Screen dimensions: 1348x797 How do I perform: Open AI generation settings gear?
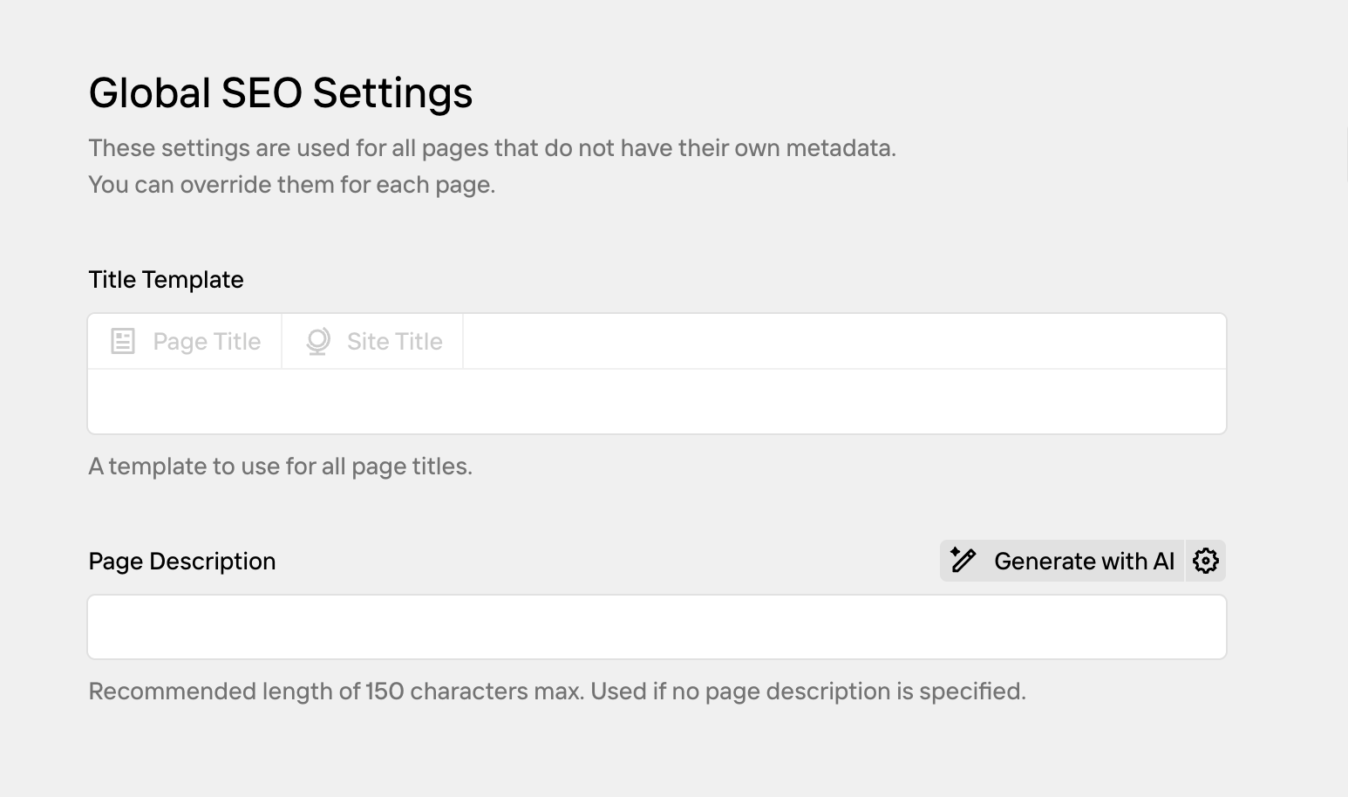(1206, 561)
